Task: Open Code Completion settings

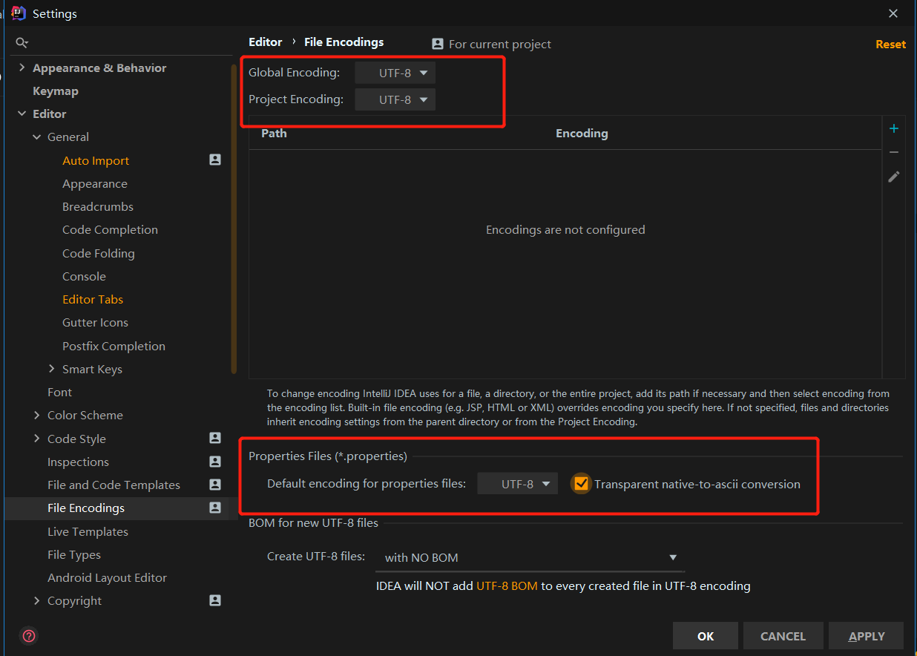Action: (x=110, y=229)
